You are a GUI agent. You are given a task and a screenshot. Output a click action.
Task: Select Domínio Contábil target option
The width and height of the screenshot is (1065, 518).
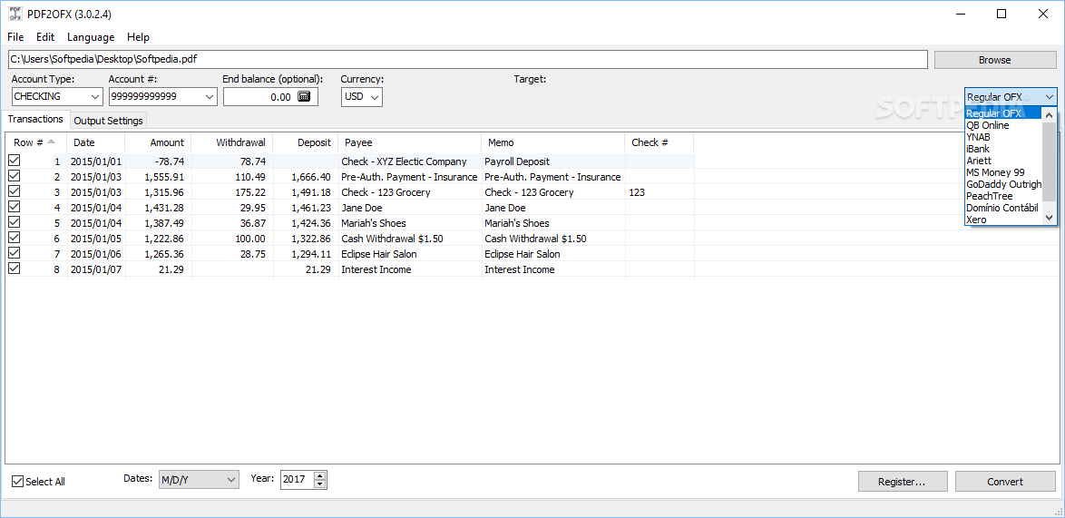pyautogui.click(x=1003, y=208)
